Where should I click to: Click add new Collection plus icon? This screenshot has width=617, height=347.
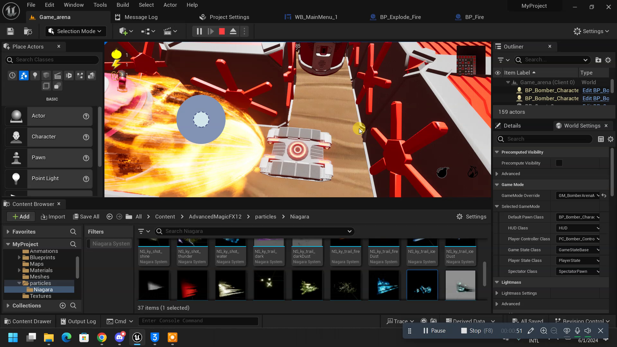coord(63,306)
